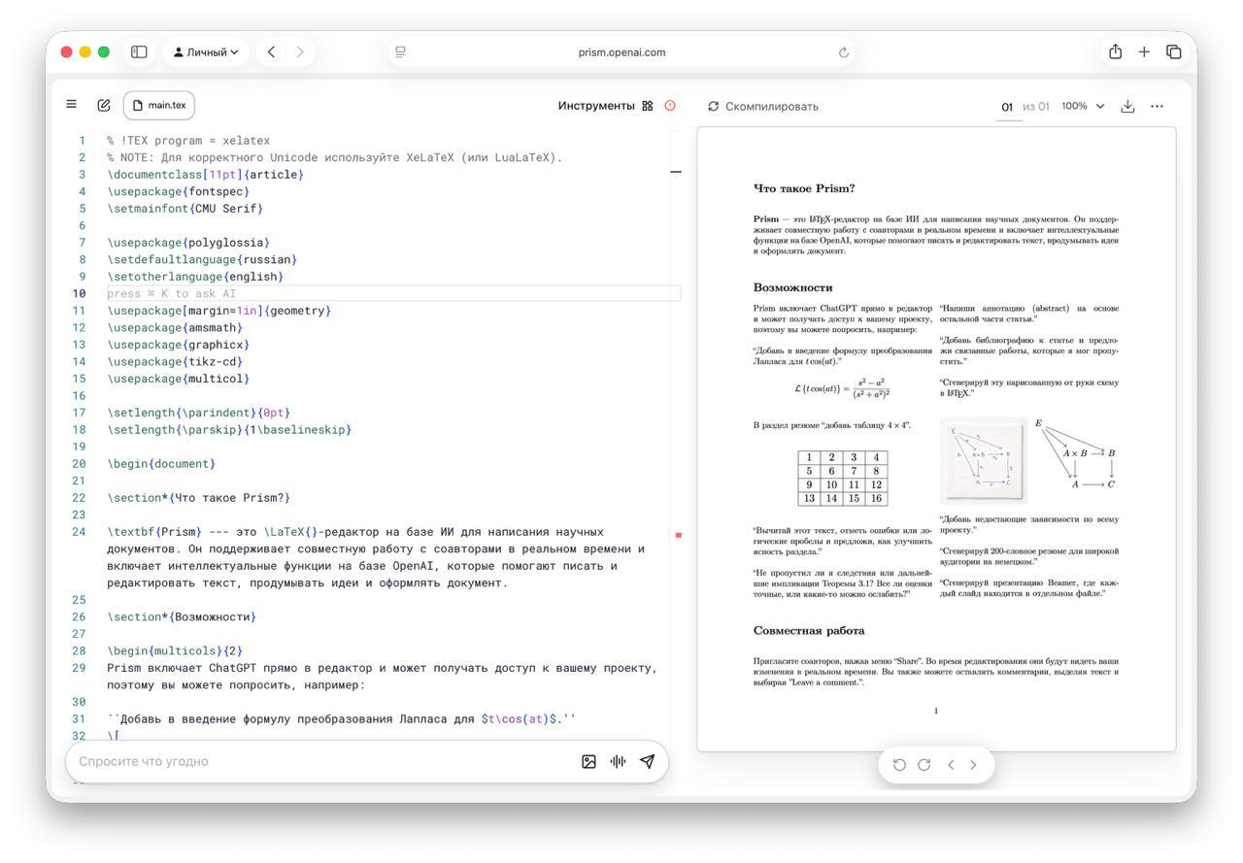Image resolution: width=1243 pixels, height=863 pixels.
Task: Click the prism.openai.com address bar
Action: pos(621,52)
